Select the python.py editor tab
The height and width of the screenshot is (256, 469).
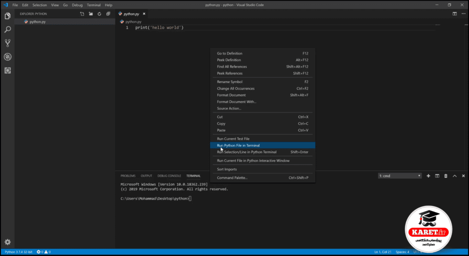[131, 14]
